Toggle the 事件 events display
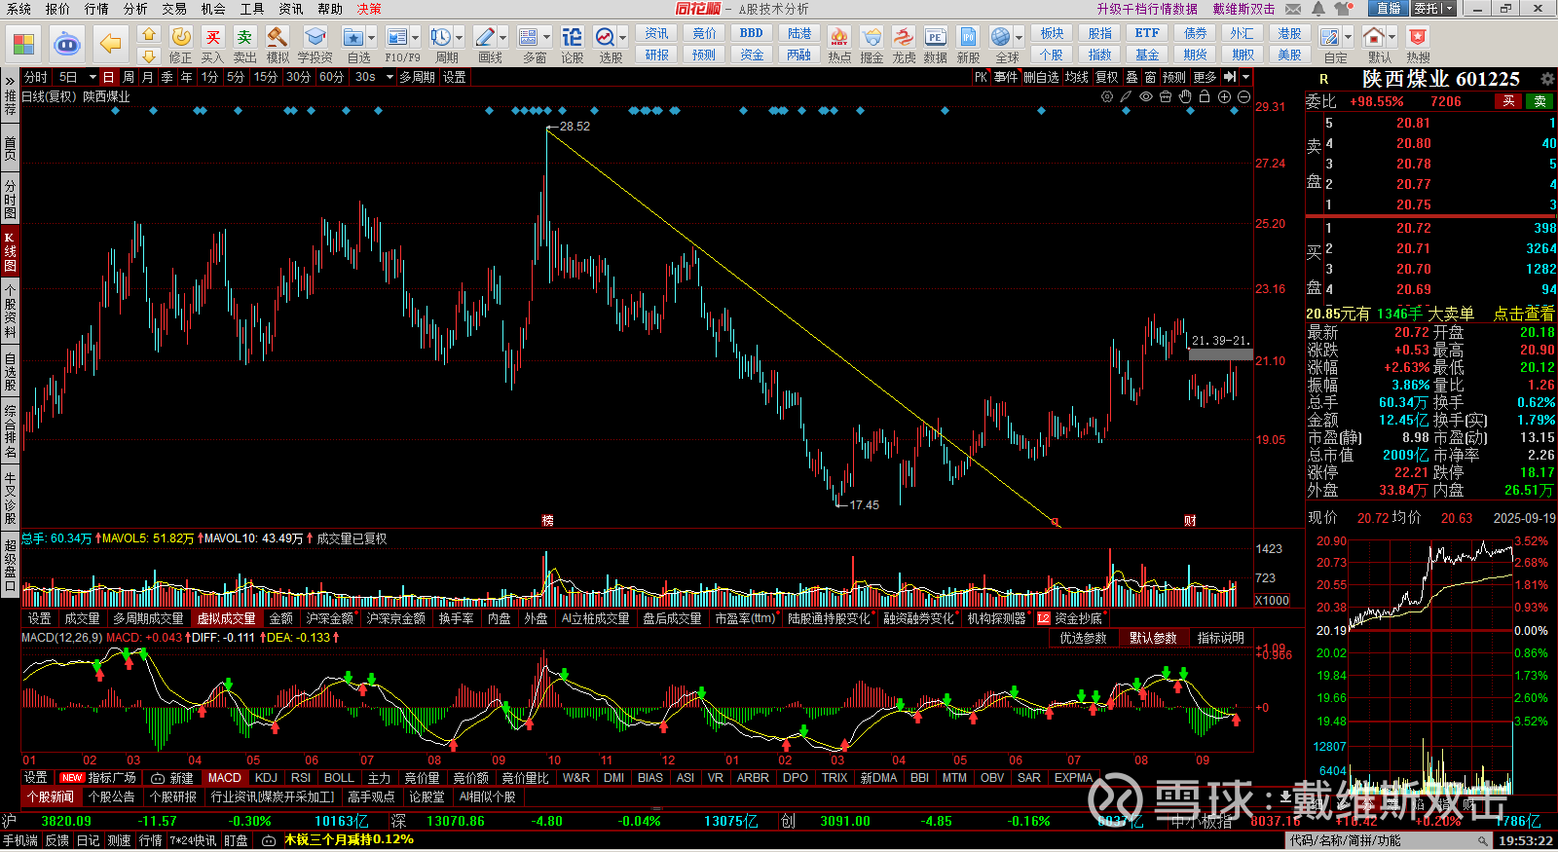Image resolution: width=1558 pixels, height=852 pixels. click(1006, 77)
